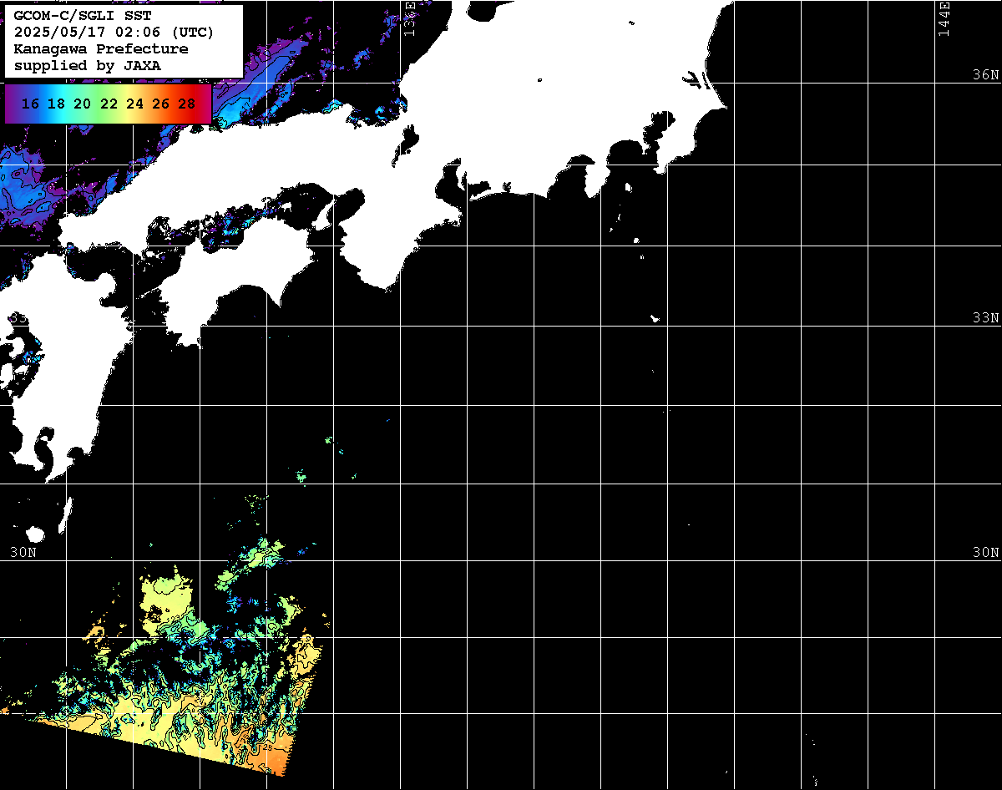
Task: Select the 2025/05/17 02:06 (UTC) timestamp
Action: coord(114,33)
